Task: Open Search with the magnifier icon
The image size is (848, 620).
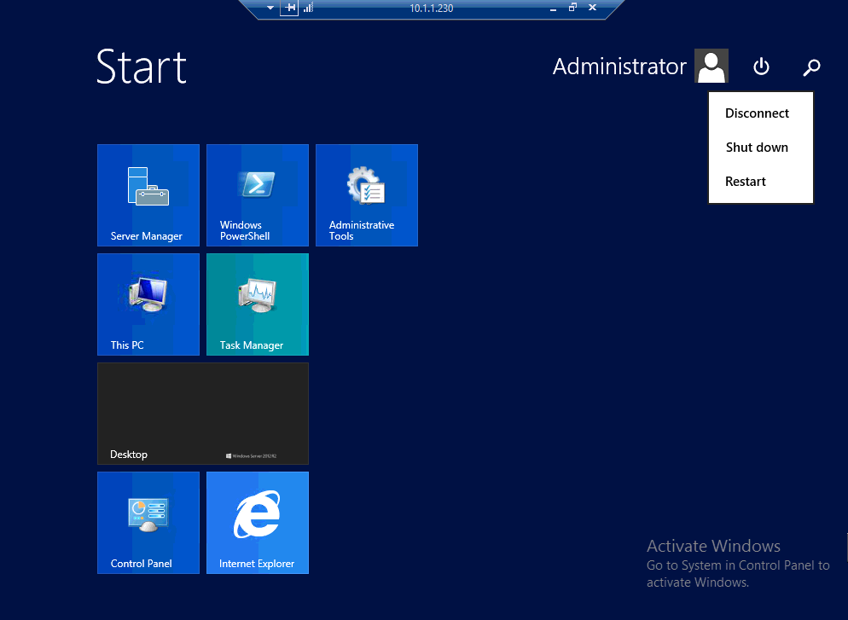Action: [x=811, y=67]
